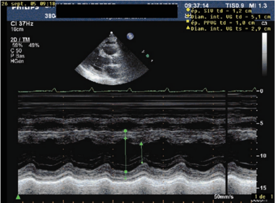Click the depth scale '15' marker
The image size is (275, 203).
[263, 188]
